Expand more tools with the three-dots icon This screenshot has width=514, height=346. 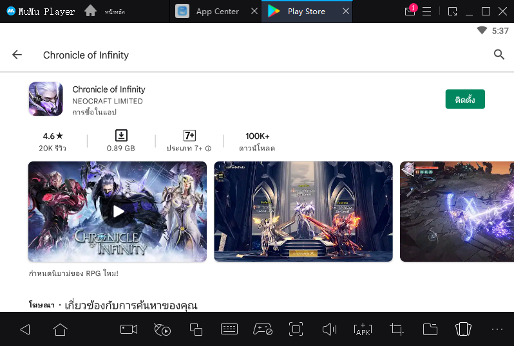pos(497,329)
